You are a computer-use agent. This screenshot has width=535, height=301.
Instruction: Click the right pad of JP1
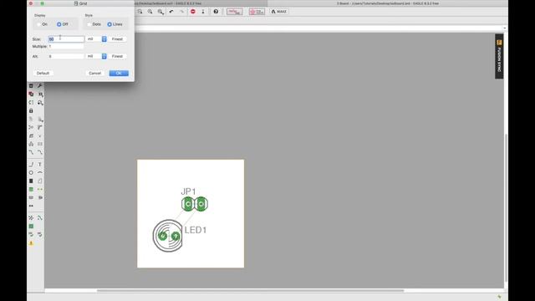tap(201, 204)
